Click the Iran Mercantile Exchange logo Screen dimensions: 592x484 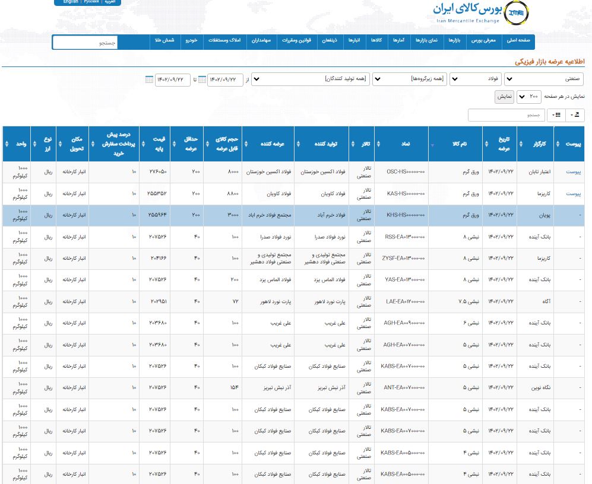point(480,12)
